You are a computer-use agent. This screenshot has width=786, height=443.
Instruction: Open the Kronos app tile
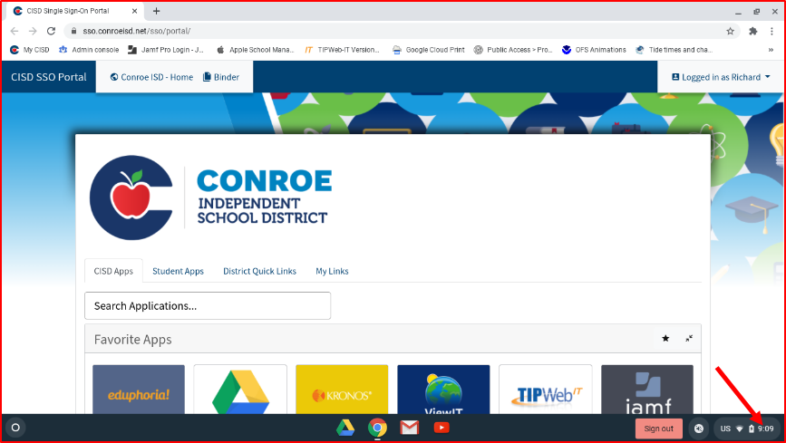342,390
